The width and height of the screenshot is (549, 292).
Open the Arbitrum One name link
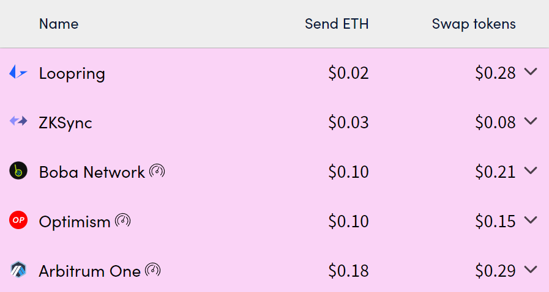(x=89, y=271)
